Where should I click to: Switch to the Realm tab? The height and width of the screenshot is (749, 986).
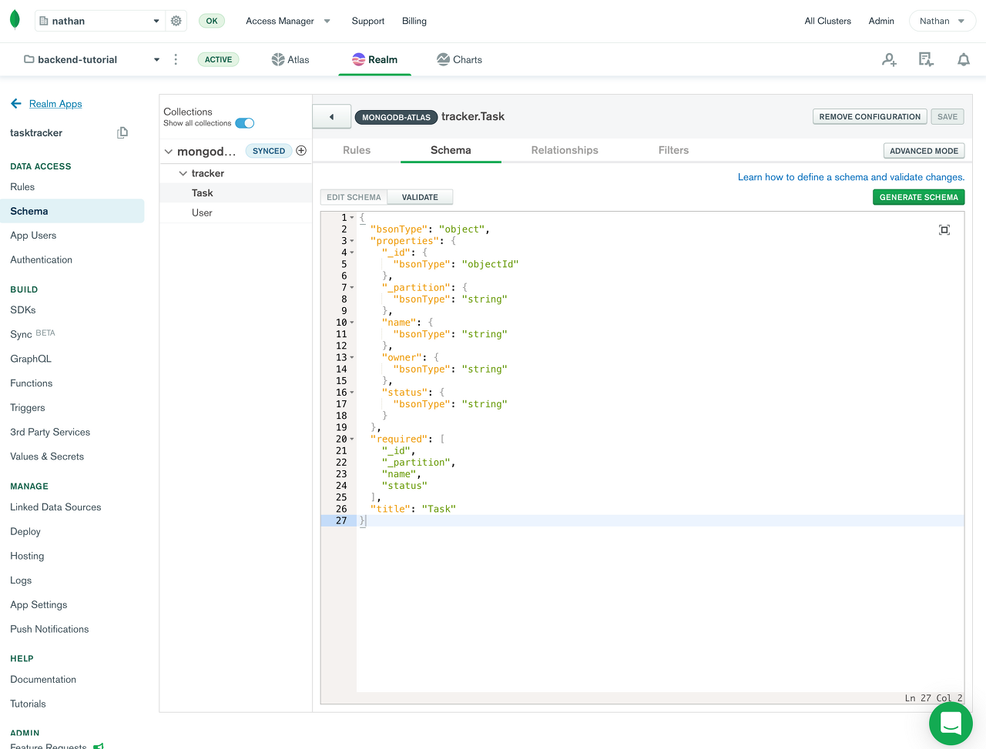point(374,59)
